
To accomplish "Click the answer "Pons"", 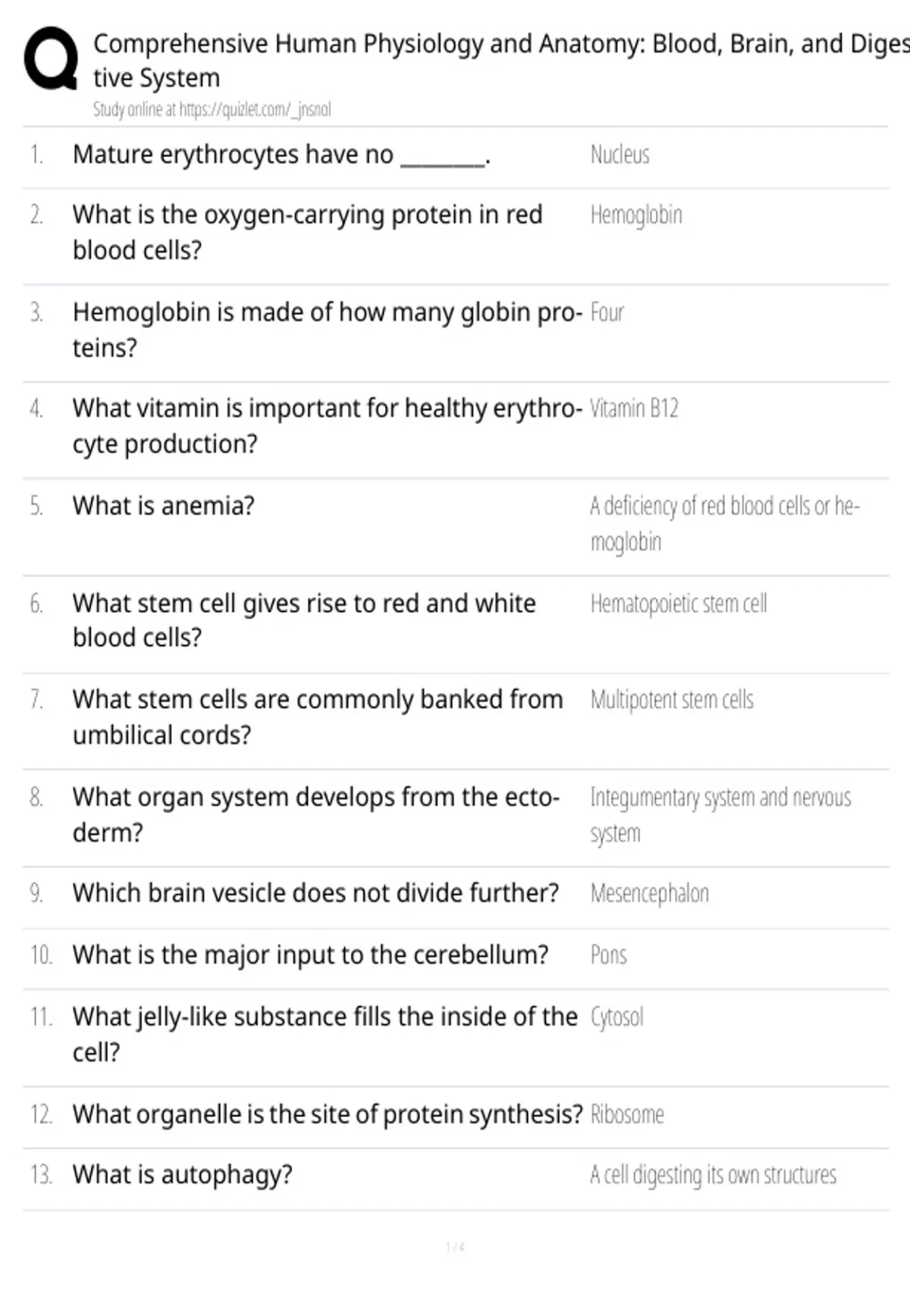I will [x=608, y=955].
